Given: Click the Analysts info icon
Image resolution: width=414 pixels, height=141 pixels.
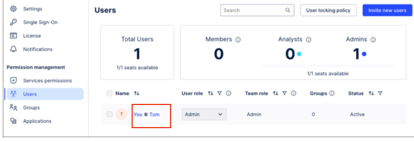Looking at the screenshot, I should tap(308, 40).
